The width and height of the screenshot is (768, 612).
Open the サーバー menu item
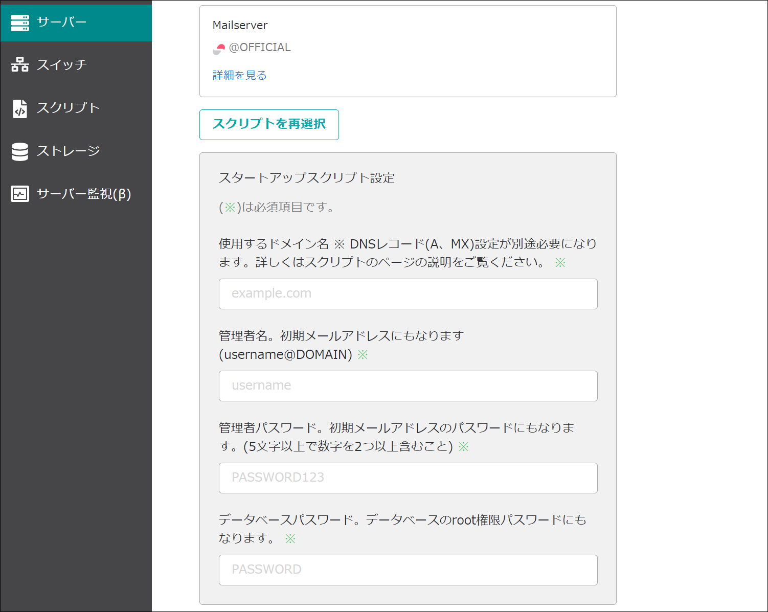(x=62, y=22)
